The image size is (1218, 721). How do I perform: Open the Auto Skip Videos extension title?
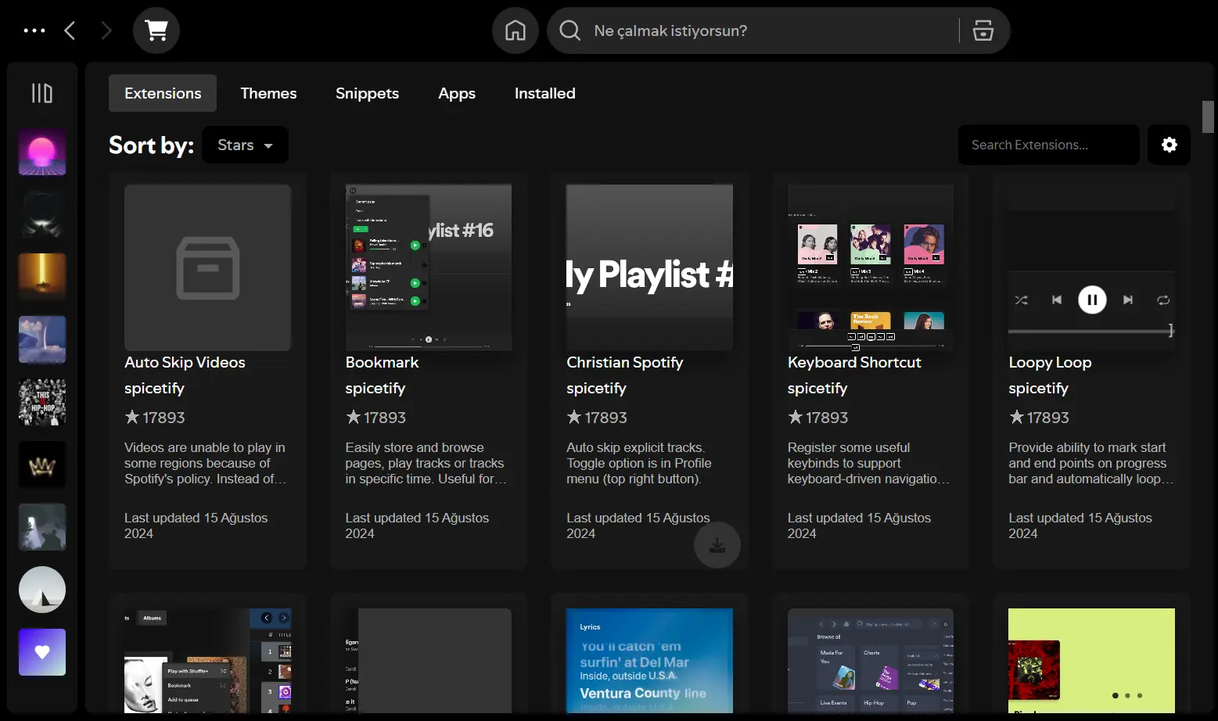pyautogui.click(x=185, y=362)
